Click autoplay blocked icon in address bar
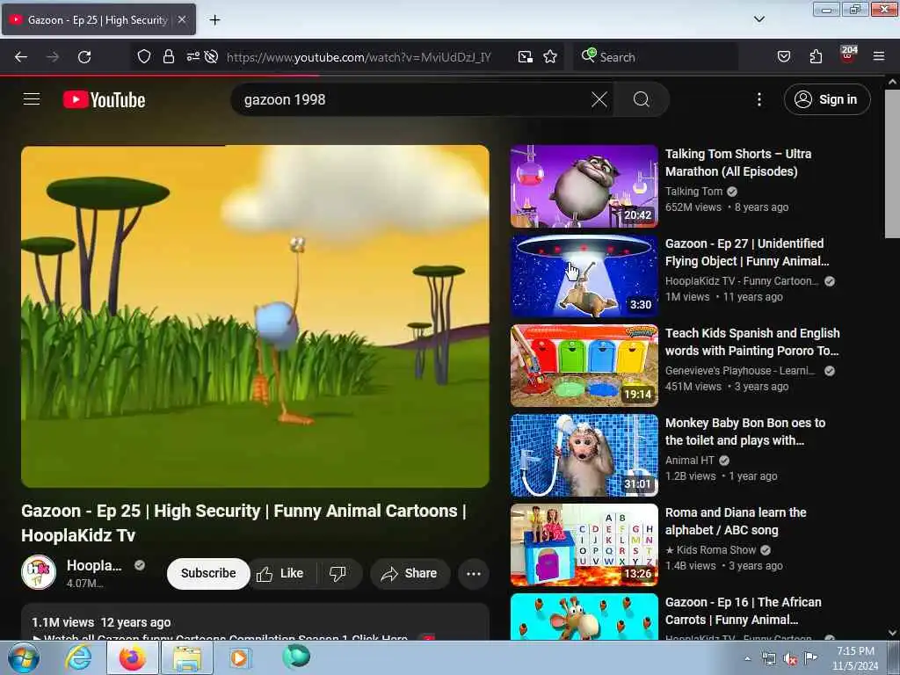This screenshot has width=900, height=675. click(211, 56)
